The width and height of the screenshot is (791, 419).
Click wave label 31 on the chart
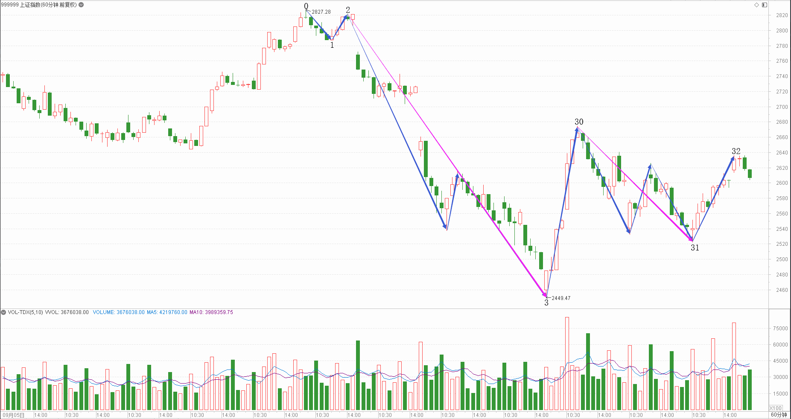[x=695, y=247]
